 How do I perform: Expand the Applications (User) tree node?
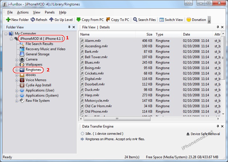tap(17, 91)
